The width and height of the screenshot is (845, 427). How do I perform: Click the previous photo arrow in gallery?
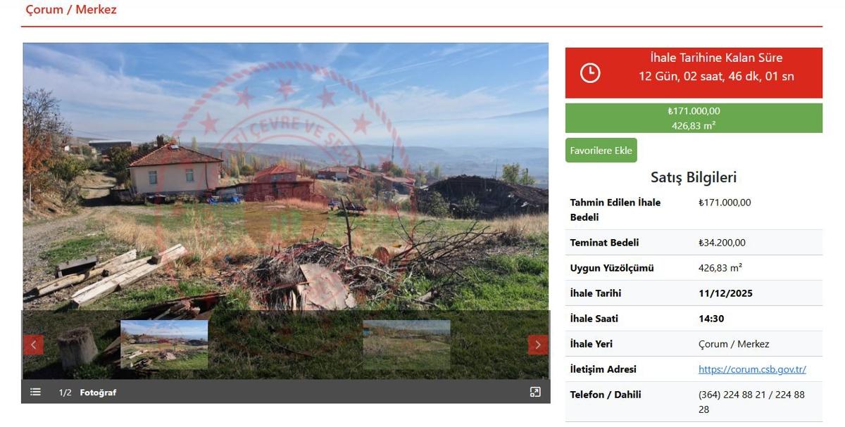(x=34, y=345)
